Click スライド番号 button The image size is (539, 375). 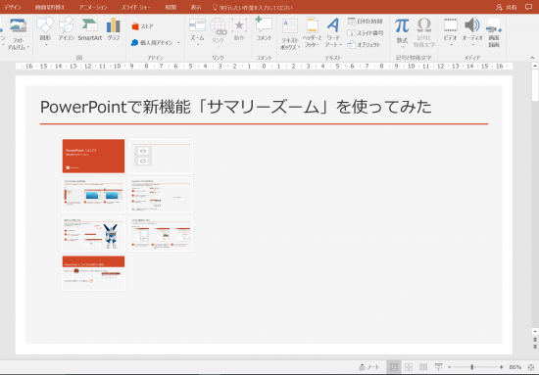click(x=365, y=33)
